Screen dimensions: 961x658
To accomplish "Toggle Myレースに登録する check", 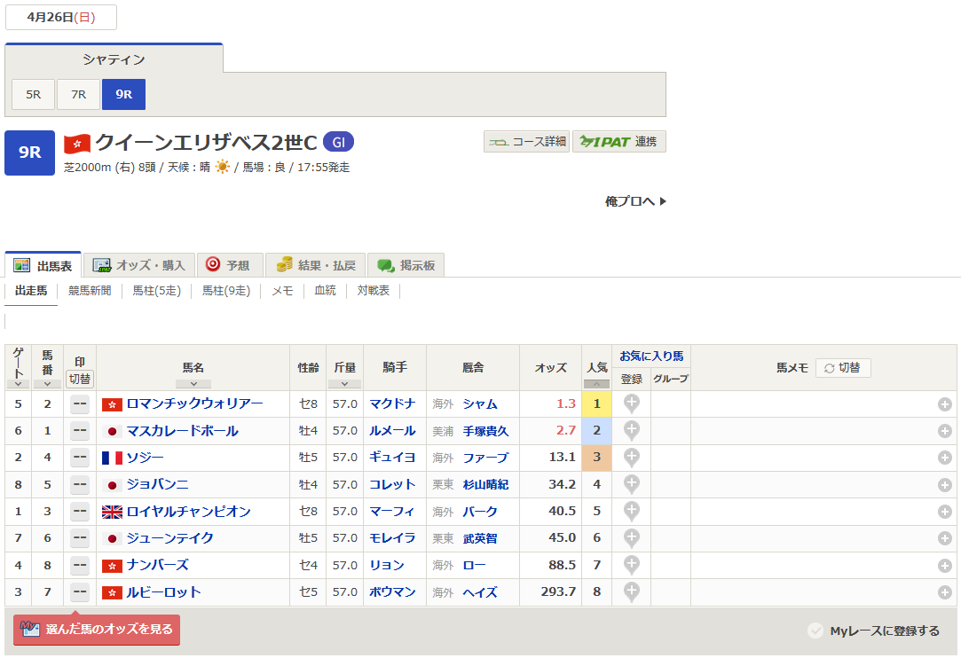I will point(815,631).
